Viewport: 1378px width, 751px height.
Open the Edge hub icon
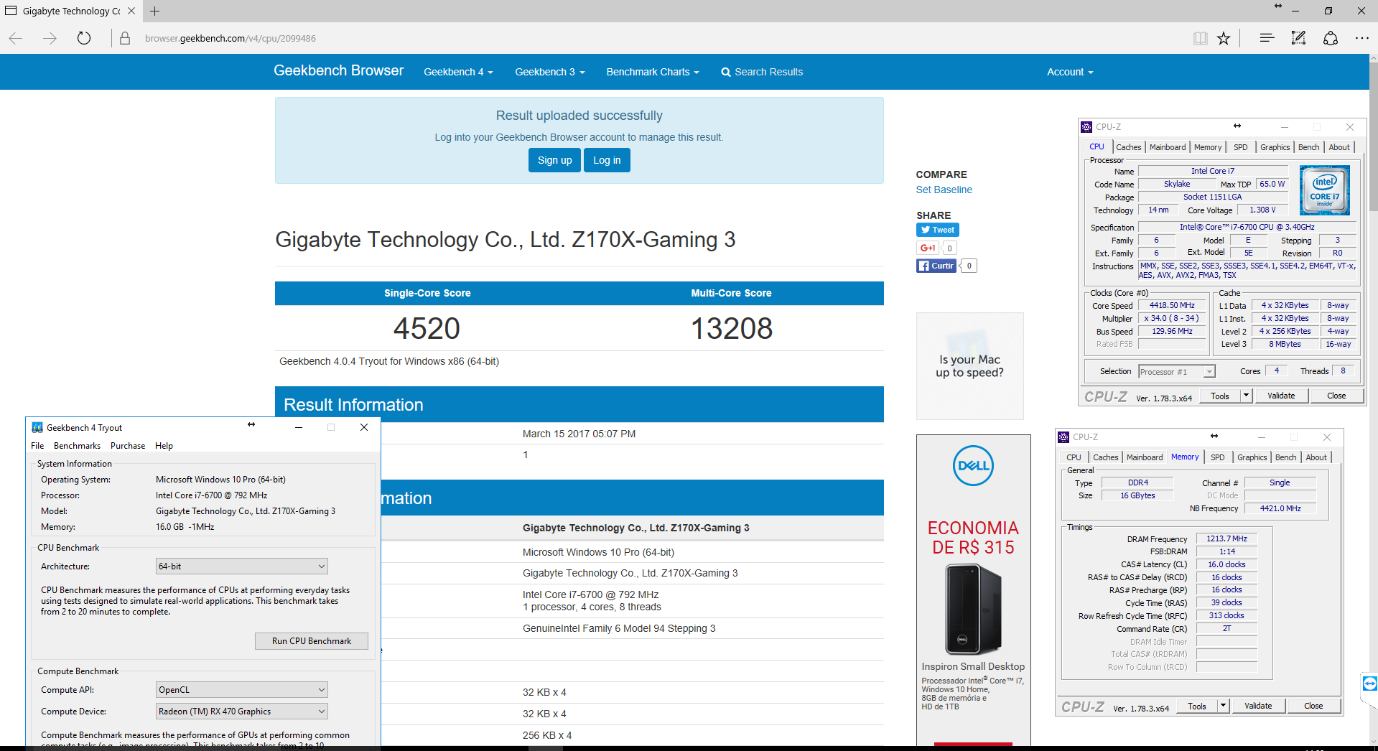[x=1267, y=38]
